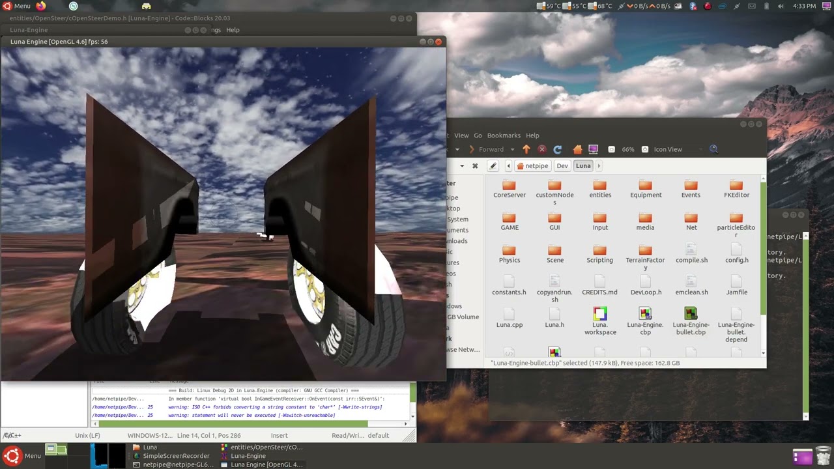Go up one folder in file manager

pyautogui.click(x=526, y=149)
